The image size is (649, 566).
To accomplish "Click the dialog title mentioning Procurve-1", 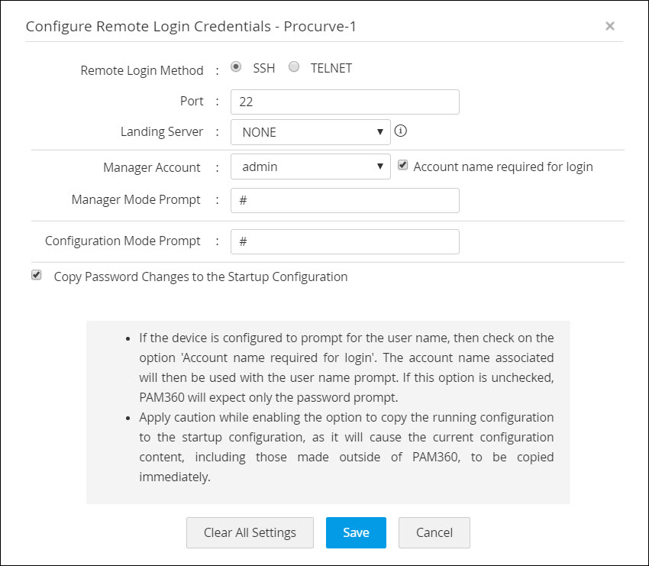I will [x=191, y=27].
